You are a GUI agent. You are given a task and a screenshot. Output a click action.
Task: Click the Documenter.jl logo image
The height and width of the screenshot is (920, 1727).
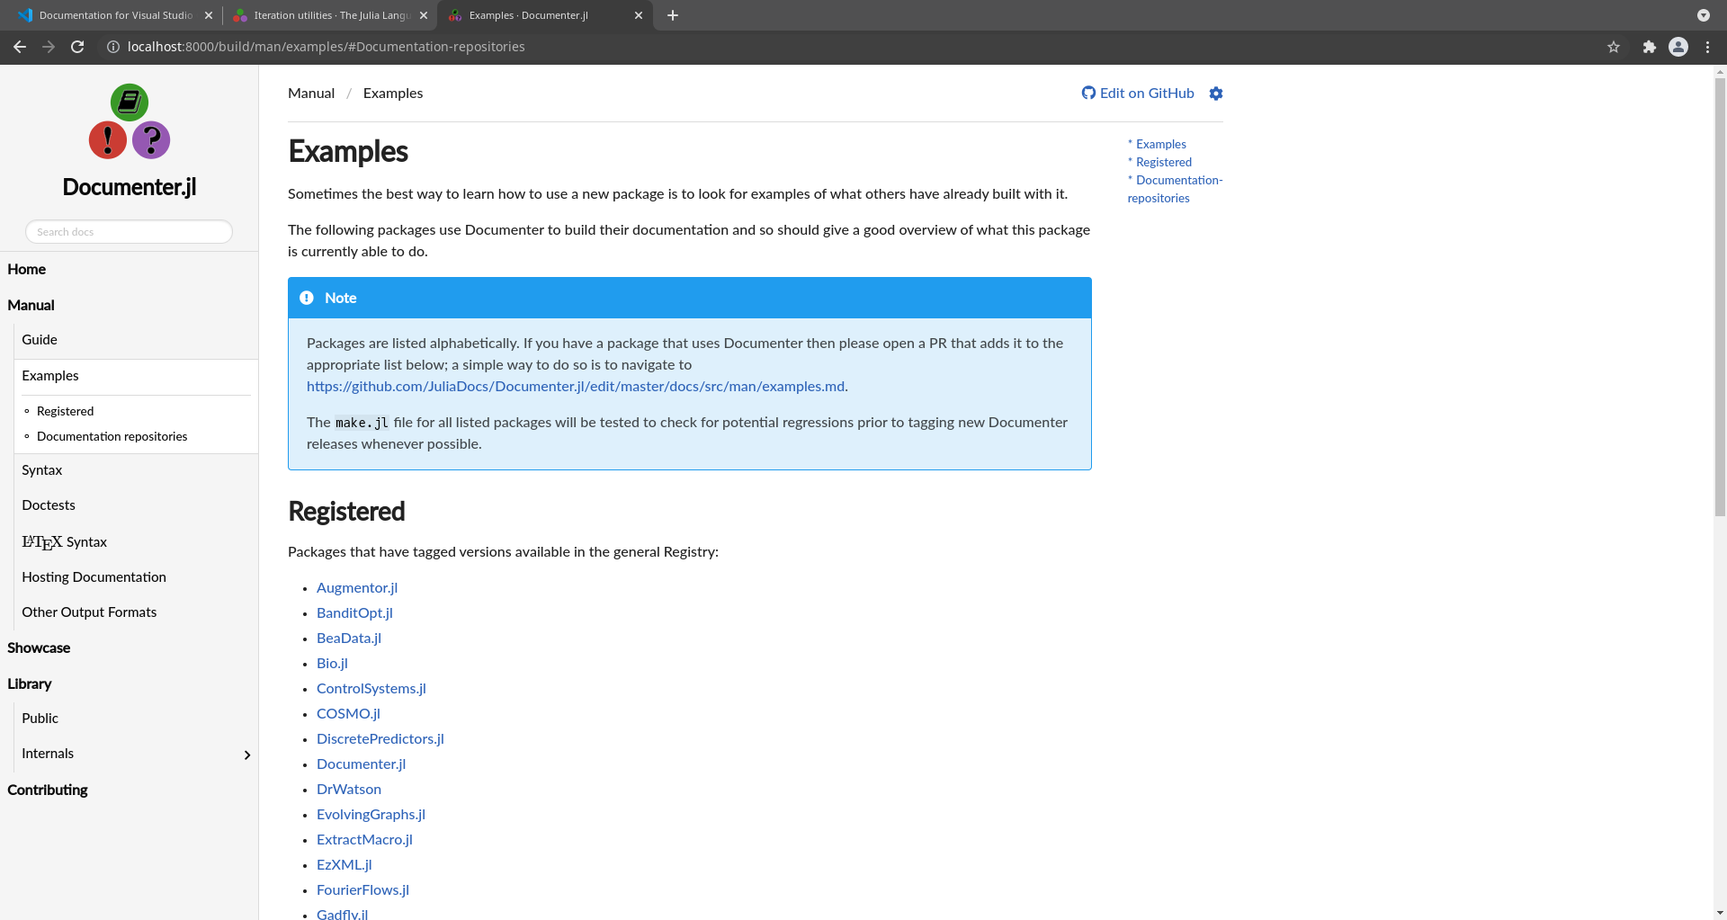pyautogui.click(x=130, y=121)
